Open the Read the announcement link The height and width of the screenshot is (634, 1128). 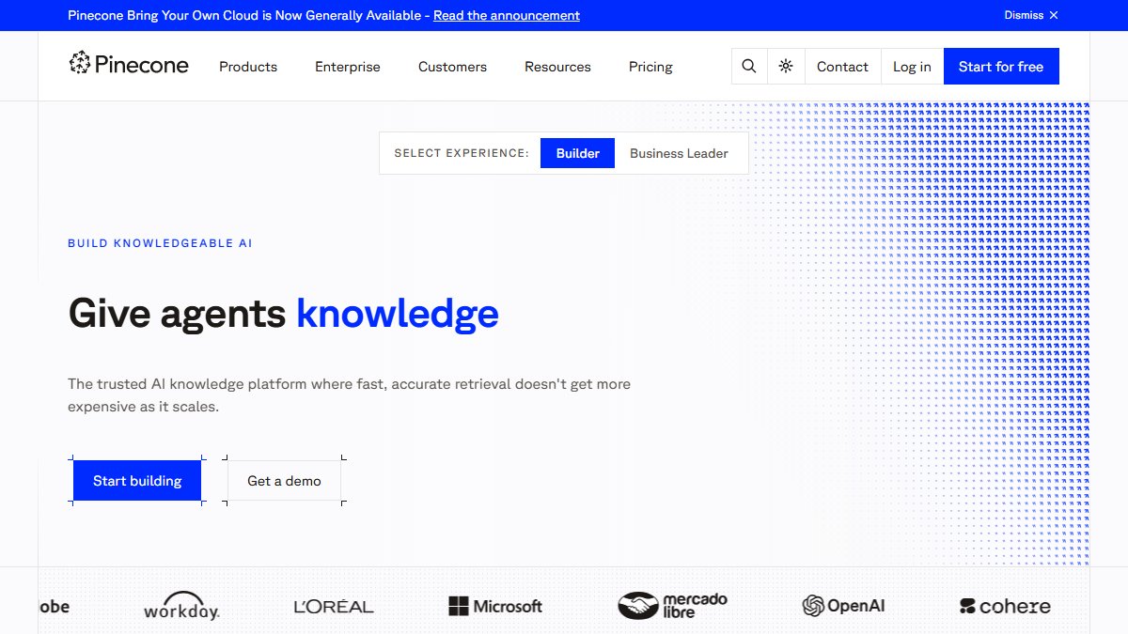click(x=507, y=15)
